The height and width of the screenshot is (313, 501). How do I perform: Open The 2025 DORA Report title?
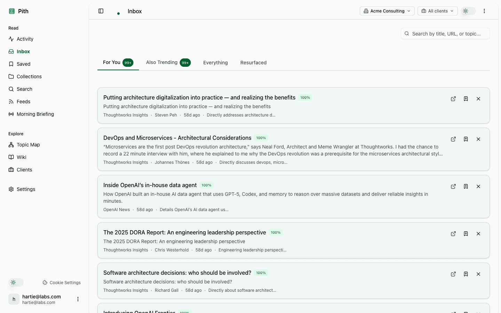(185, 232)
